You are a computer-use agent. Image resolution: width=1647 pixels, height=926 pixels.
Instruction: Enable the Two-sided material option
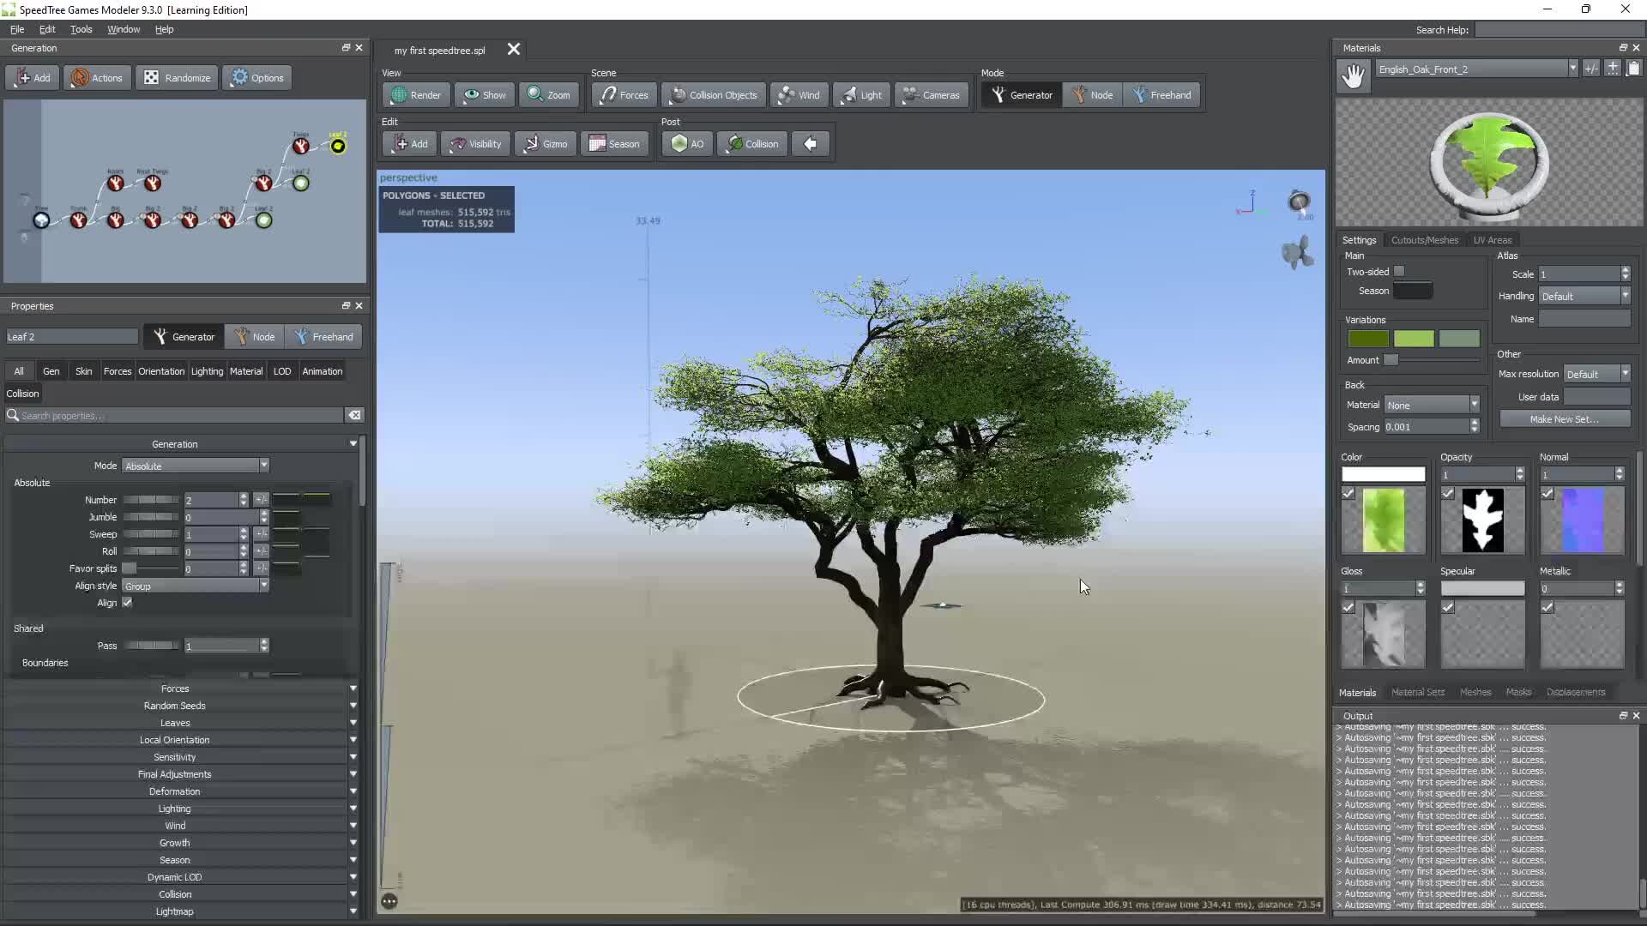coord(1400,271)
